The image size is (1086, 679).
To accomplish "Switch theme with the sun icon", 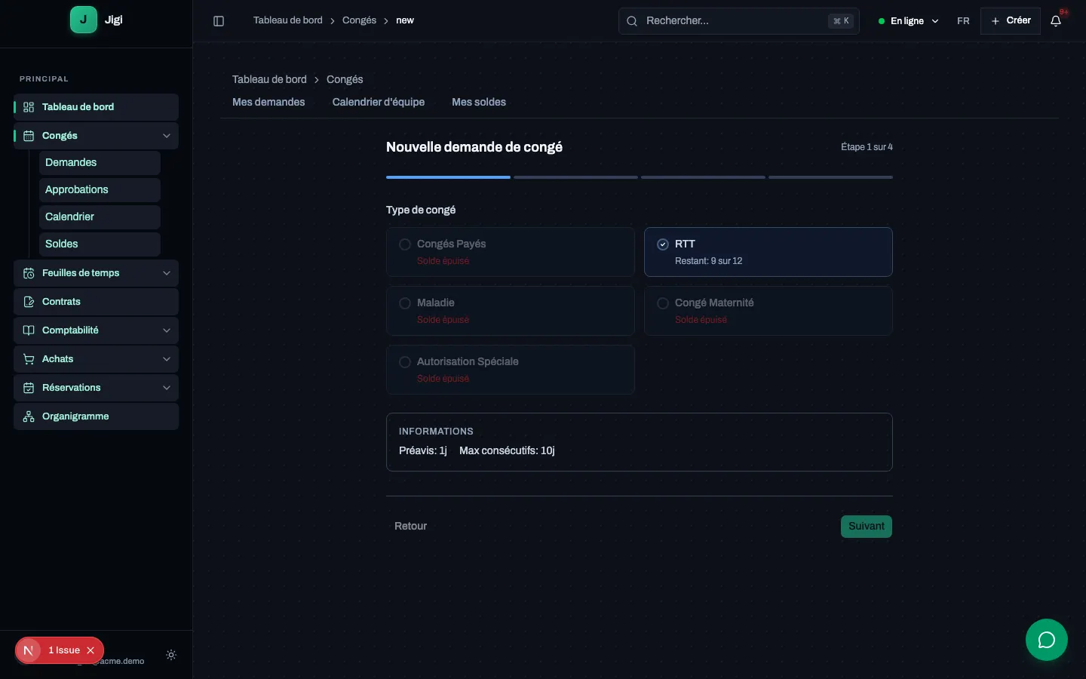I will (171, 655).
